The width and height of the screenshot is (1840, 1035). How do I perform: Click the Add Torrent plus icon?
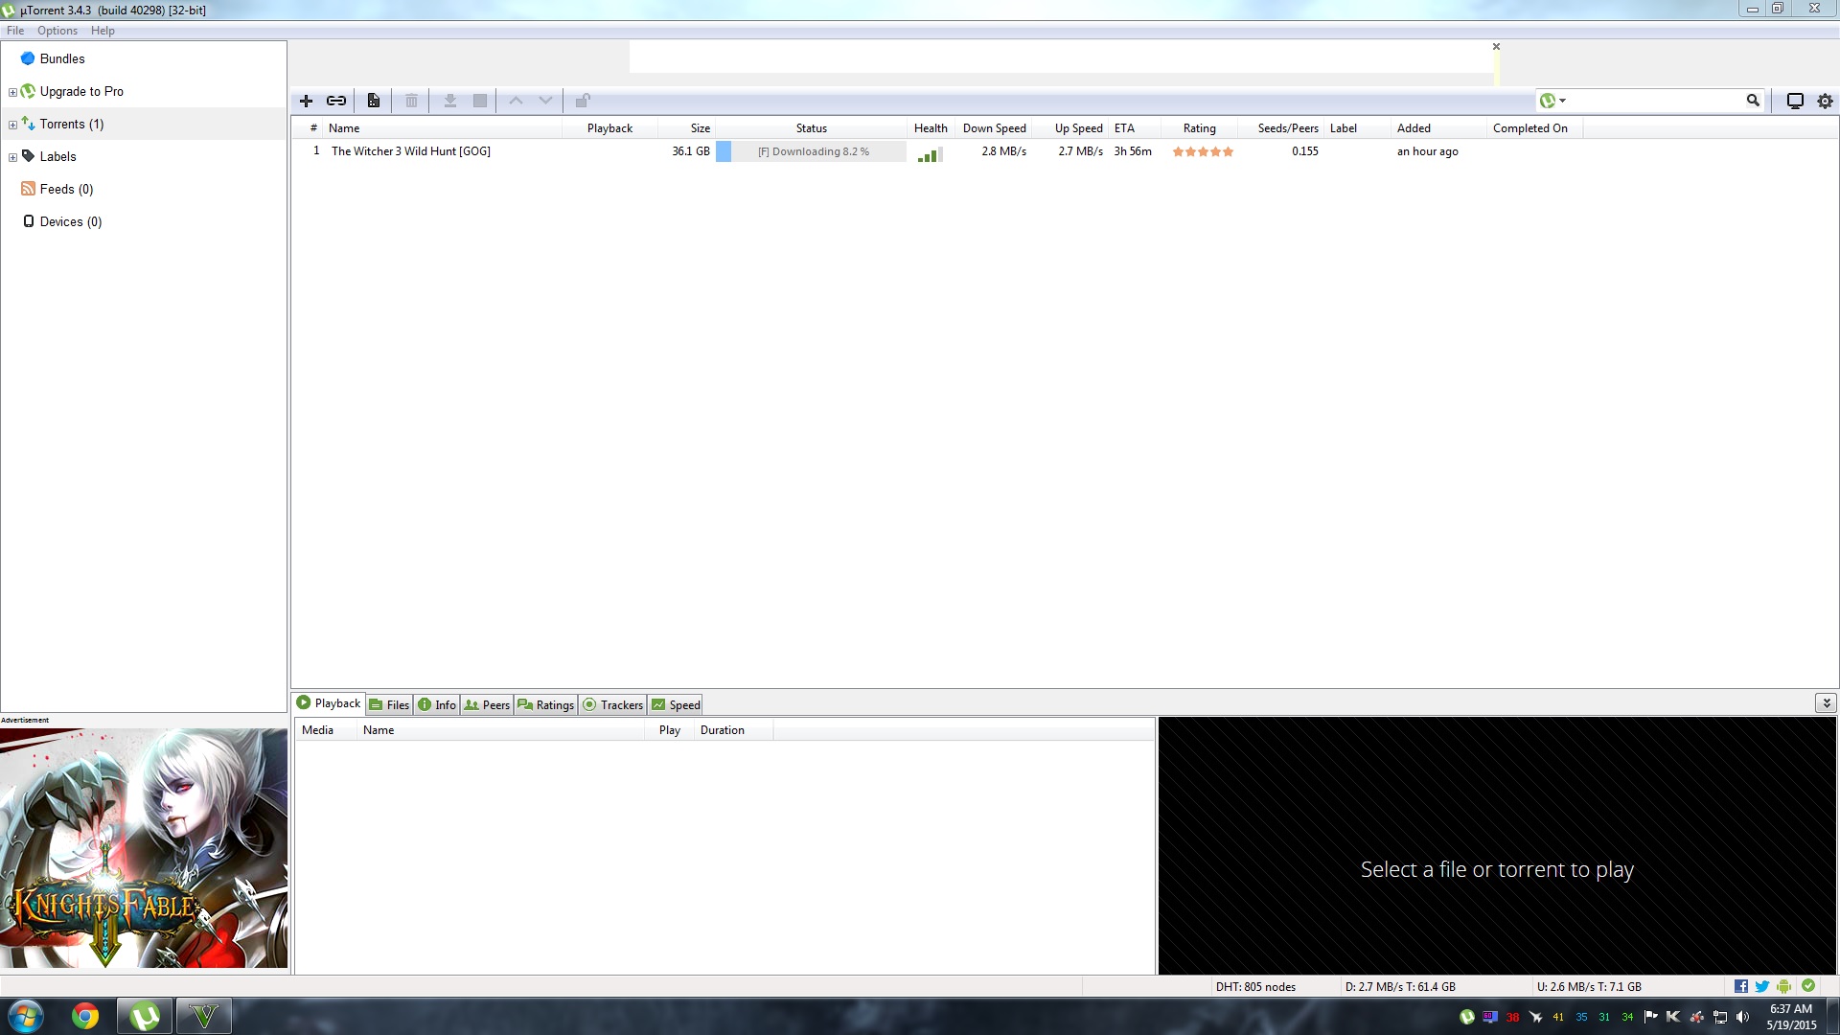pyautogui.click(x=307, y=101)
